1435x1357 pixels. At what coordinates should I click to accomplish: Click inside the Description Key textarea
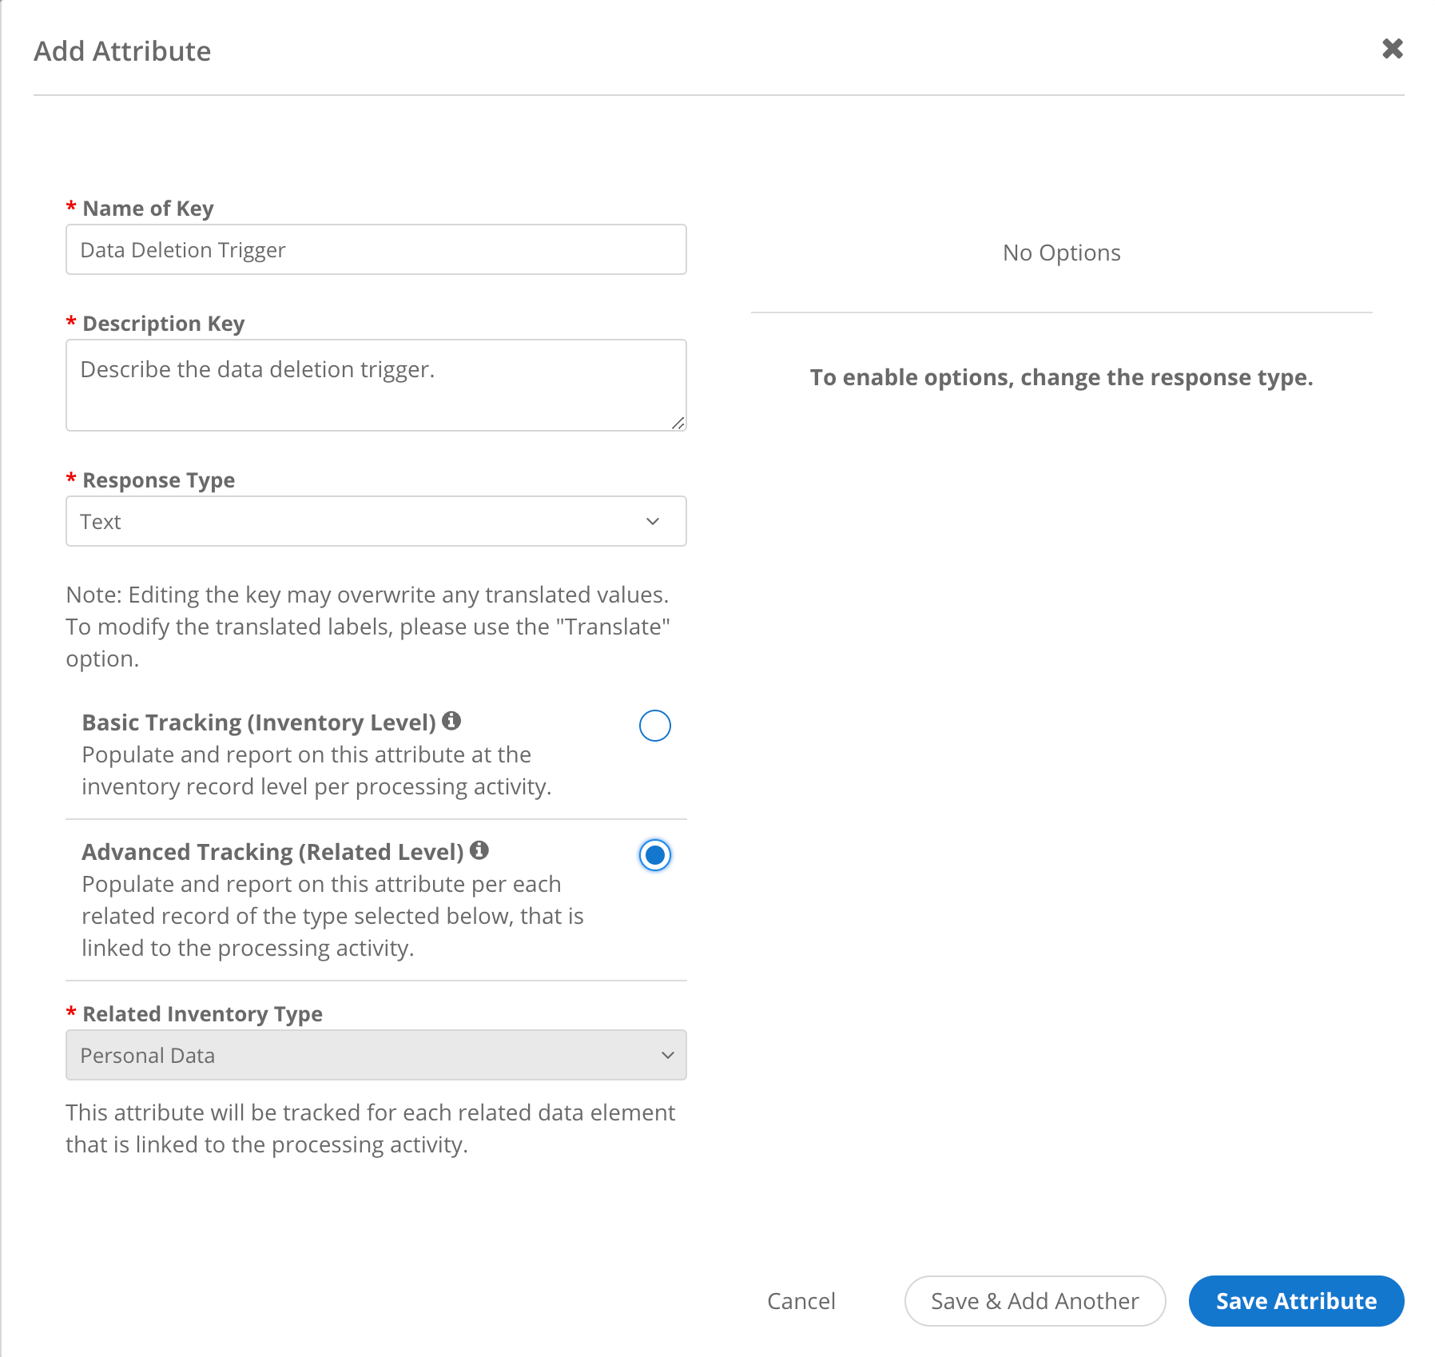(376, 385)
